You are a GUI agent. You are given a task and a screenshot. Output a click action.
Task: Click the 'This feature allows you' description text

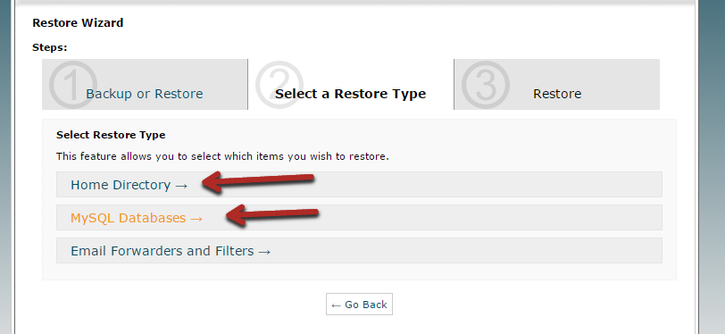pyautogui.click(x=222, y=156)
